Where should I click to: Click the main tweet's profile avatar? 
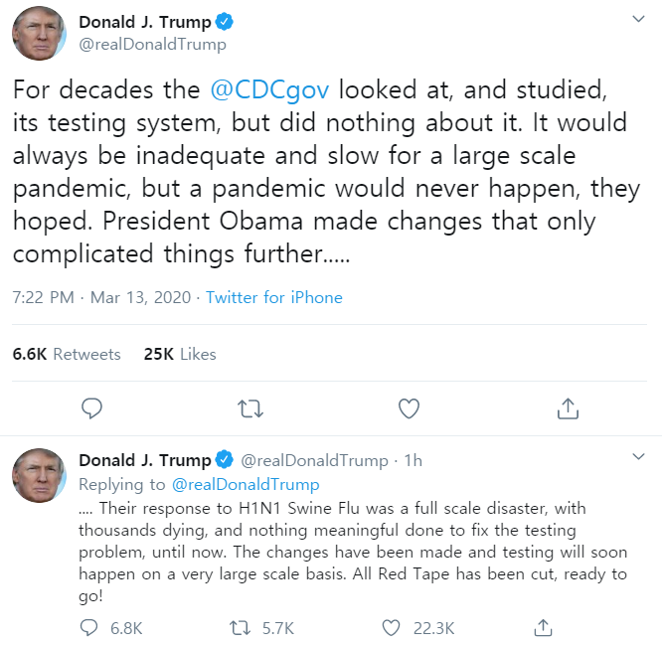[x=39, y=35]
